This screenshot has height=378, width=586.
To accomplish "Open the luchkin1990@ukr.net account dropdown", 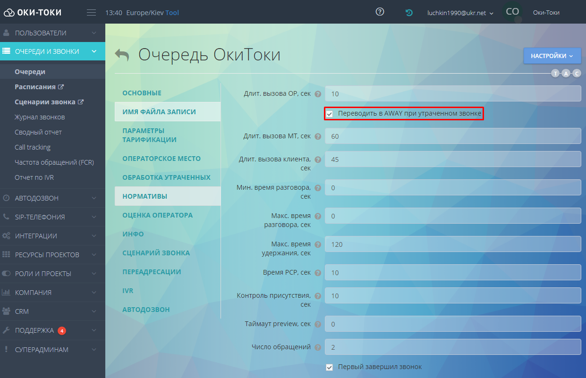I will click(x=460, y=13).
